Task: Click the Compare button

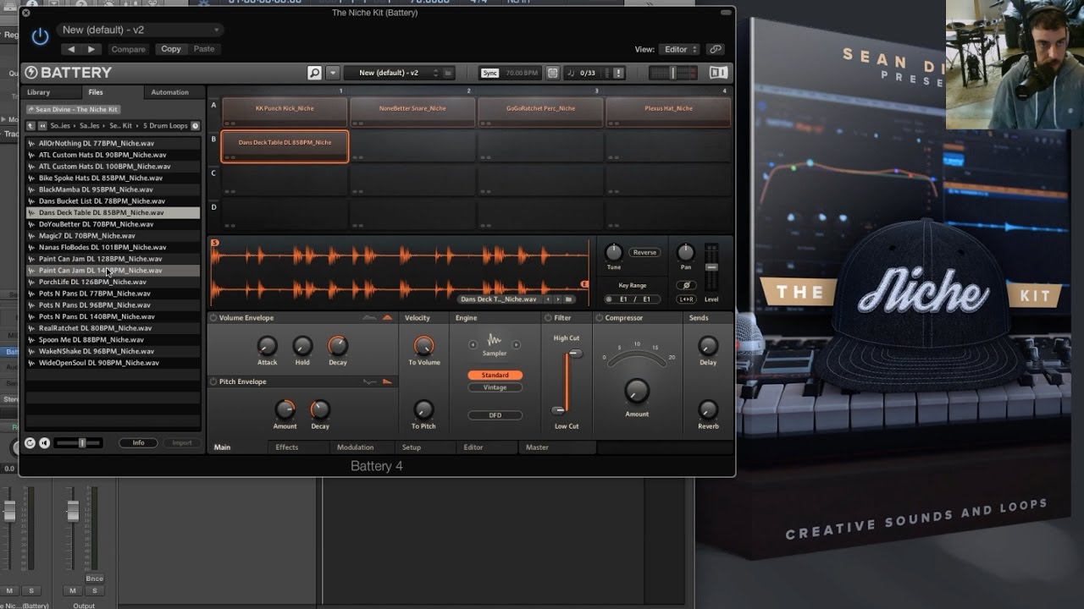Action: (x=128, y=49)
